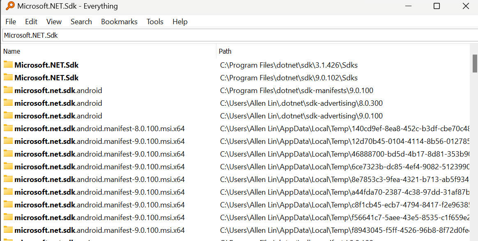Click the Everything magnifier app icon in title bar

click(10, 6)
